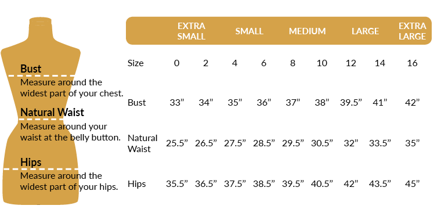The width and height of the screenshot is (441, 209).
Task: Click the Size row label
Action: 136,63
